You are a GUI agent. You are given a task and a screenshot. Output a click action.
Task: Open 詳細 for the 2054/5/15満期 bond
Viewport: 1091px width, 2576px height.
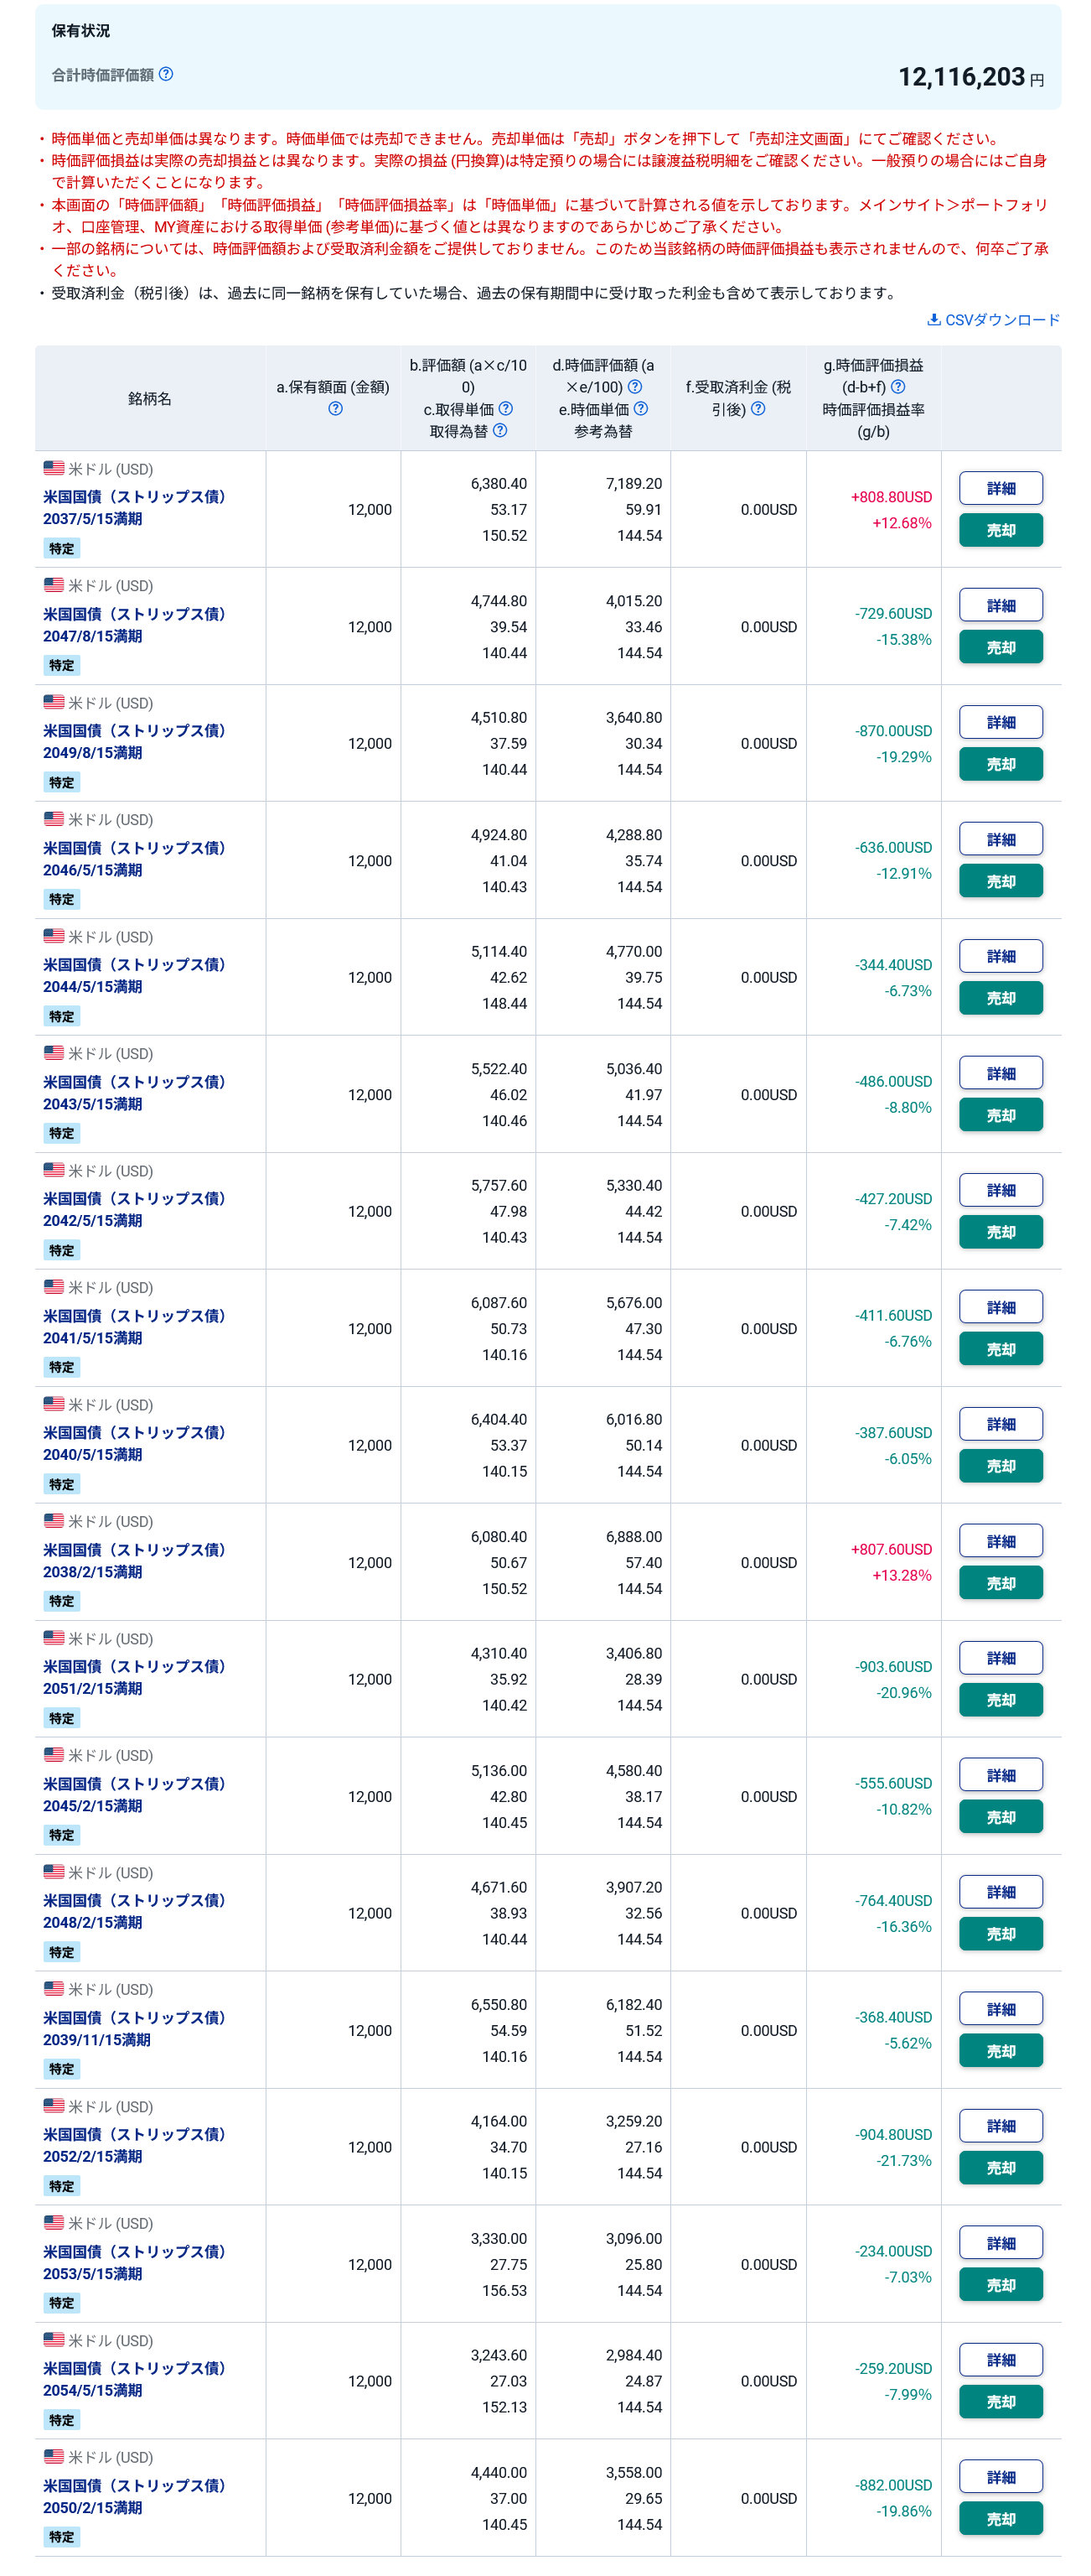tap(1001, 2360)
